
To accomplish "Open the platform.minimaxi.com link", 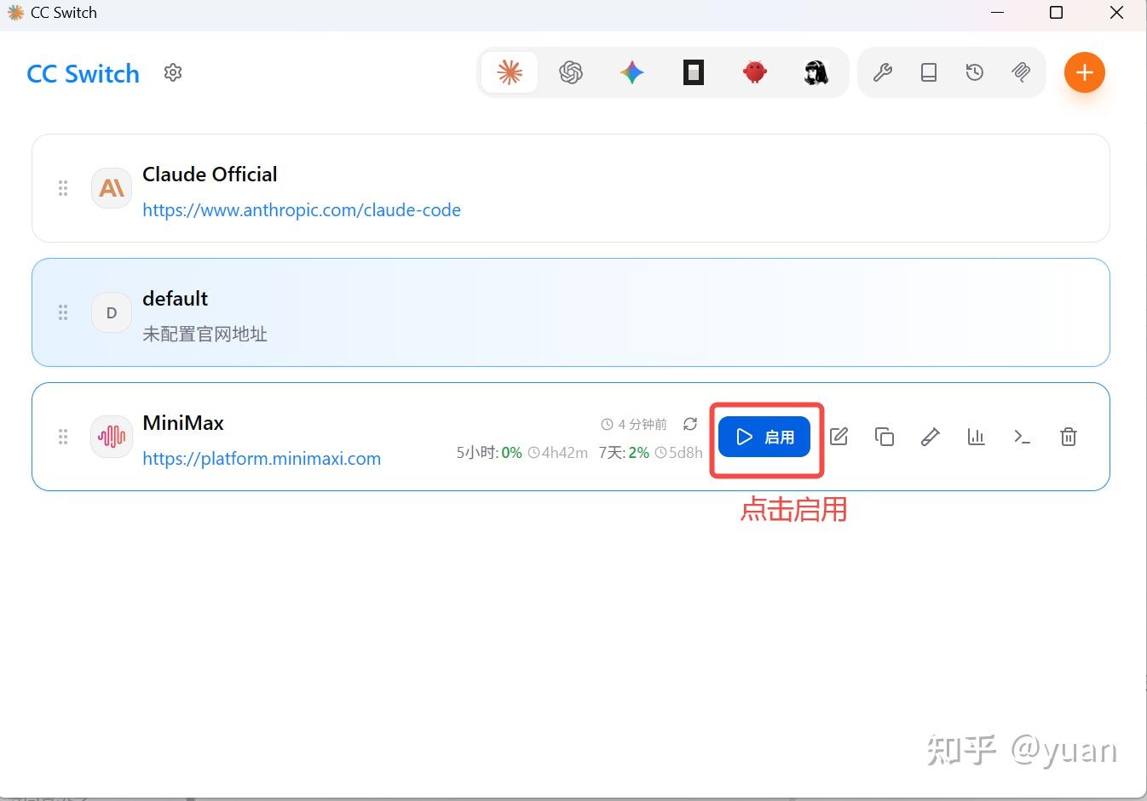I will (262, 459).
